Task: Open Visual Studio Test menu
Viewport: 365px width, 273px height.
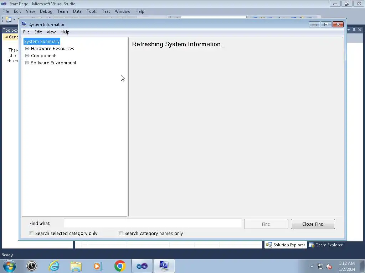Action: coord(106,11)
